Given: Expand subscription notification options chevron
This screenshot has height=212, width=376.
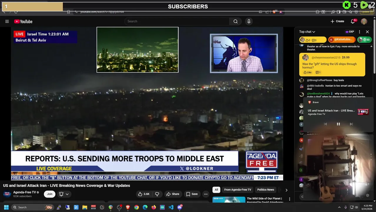Looking at the screenshot, I should pyautogui.click(x=67, y=194).
